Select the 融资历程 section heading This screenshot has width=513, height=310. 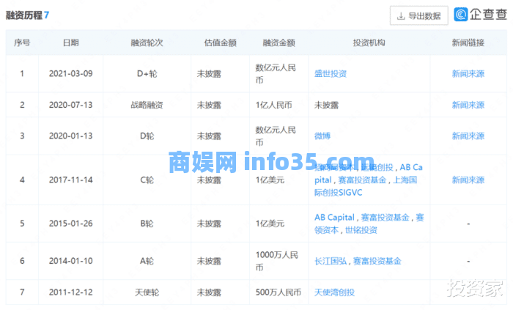pyautogui.click(x=24, y=15)
